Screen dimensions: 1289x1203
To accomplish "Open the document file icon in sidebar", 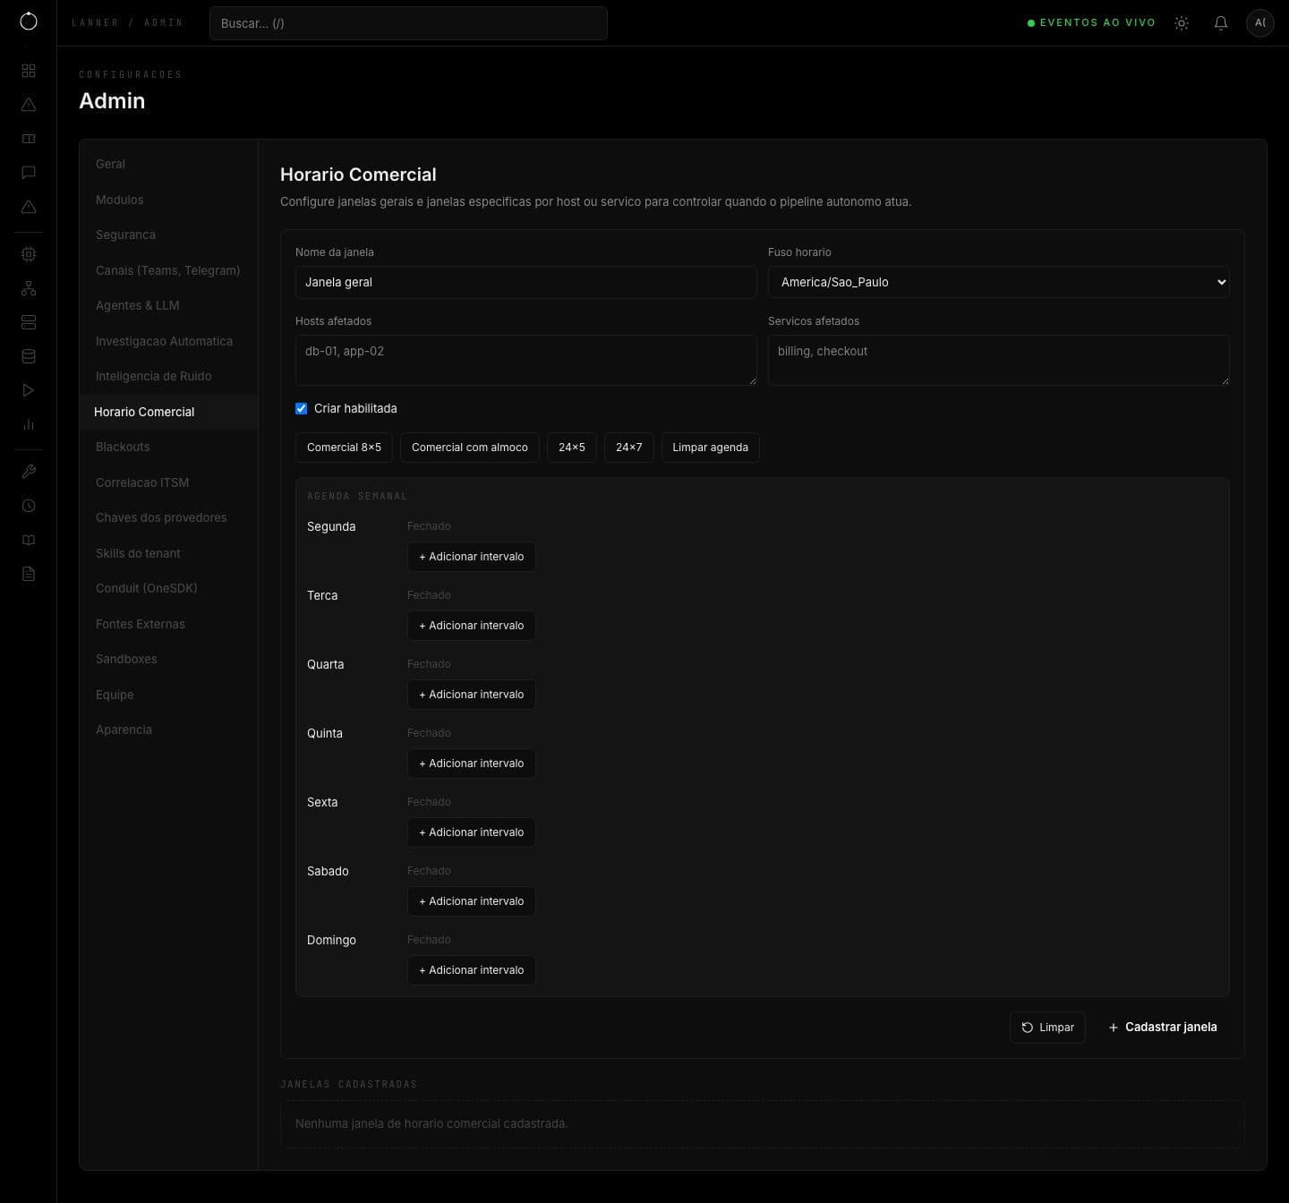I will click(29, 574).
